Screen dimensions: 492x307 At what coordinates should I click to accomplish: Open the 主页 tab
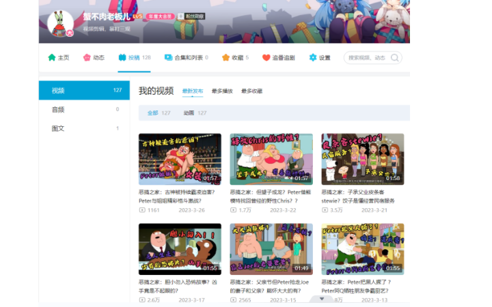tap(59, 57)
